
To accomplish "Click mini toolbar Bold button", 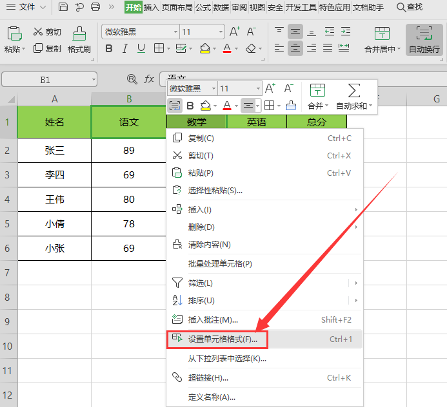I will (190, 106).
